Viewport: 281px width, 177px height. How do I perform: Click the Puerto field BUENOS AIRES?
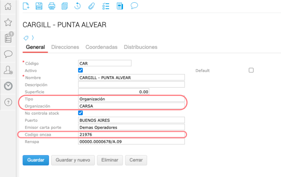click(131, 120)
